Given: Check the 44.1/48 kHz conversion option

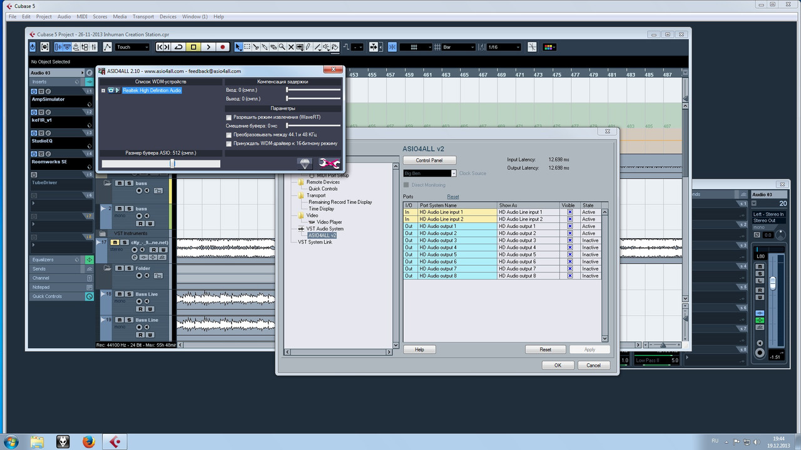Looking at the screenshot, I should click(228, 134).
